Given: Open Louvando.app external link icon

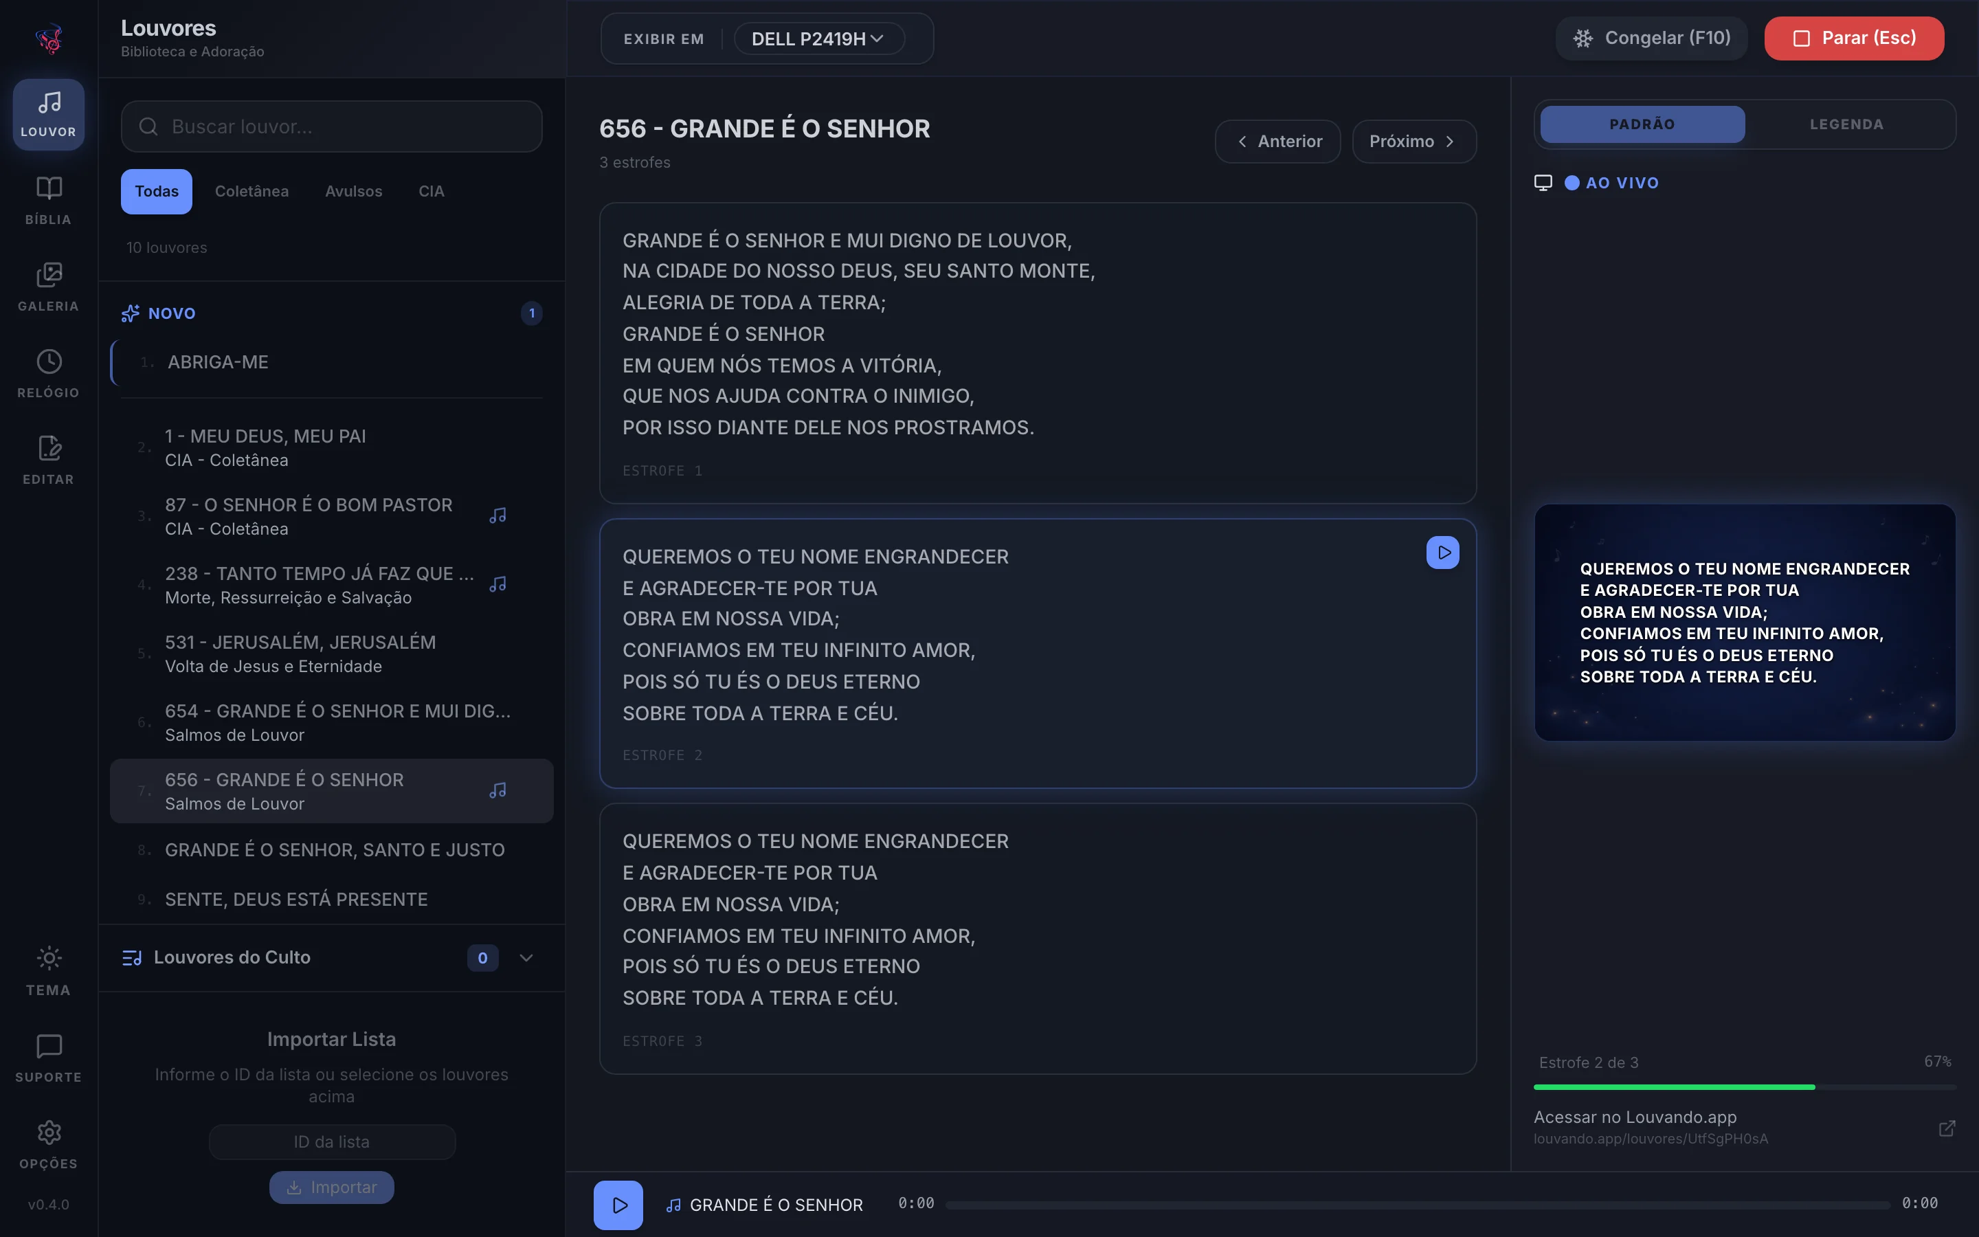Looking at the screenshot, I should pos(1947,1128).
